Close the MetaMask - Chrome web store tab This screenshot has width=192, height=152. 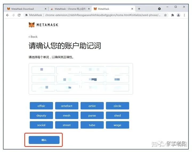pyautogui.click(x=89, y=9)
